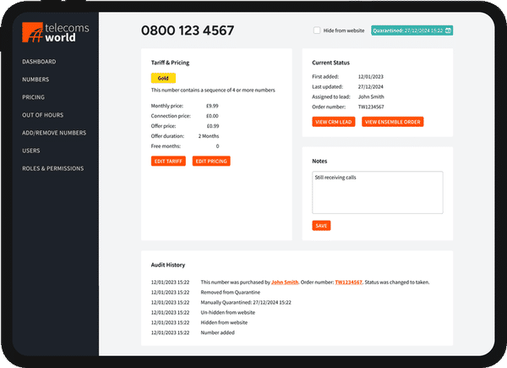The width and height of the screenshot is (507, 368).
Task: Click the Hidden from website audit entry
Action: (224, 322)
